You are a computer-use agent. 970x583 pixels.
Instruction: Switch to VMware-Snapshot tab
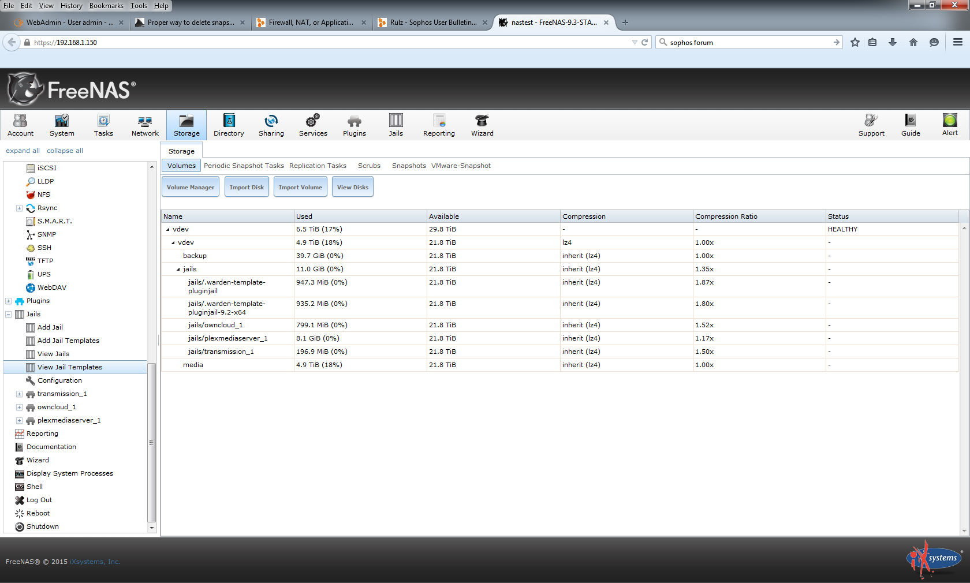[x=461, y=166]
